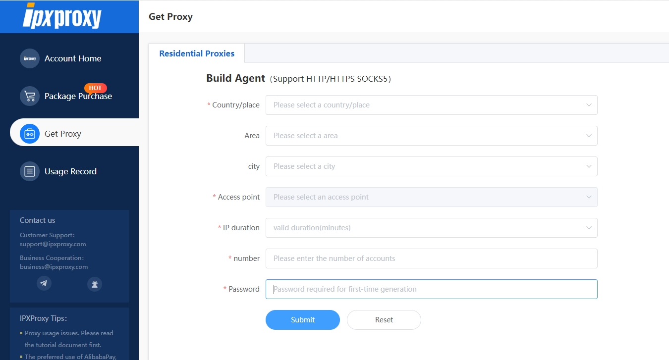Click the orange HOT badge
This screenshot has width=669, height=360.
[x=95, y=88]
